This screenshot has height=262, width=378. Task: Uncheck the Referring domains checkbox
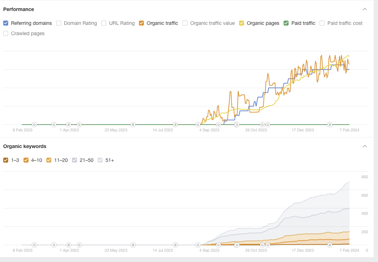[6, 23]
